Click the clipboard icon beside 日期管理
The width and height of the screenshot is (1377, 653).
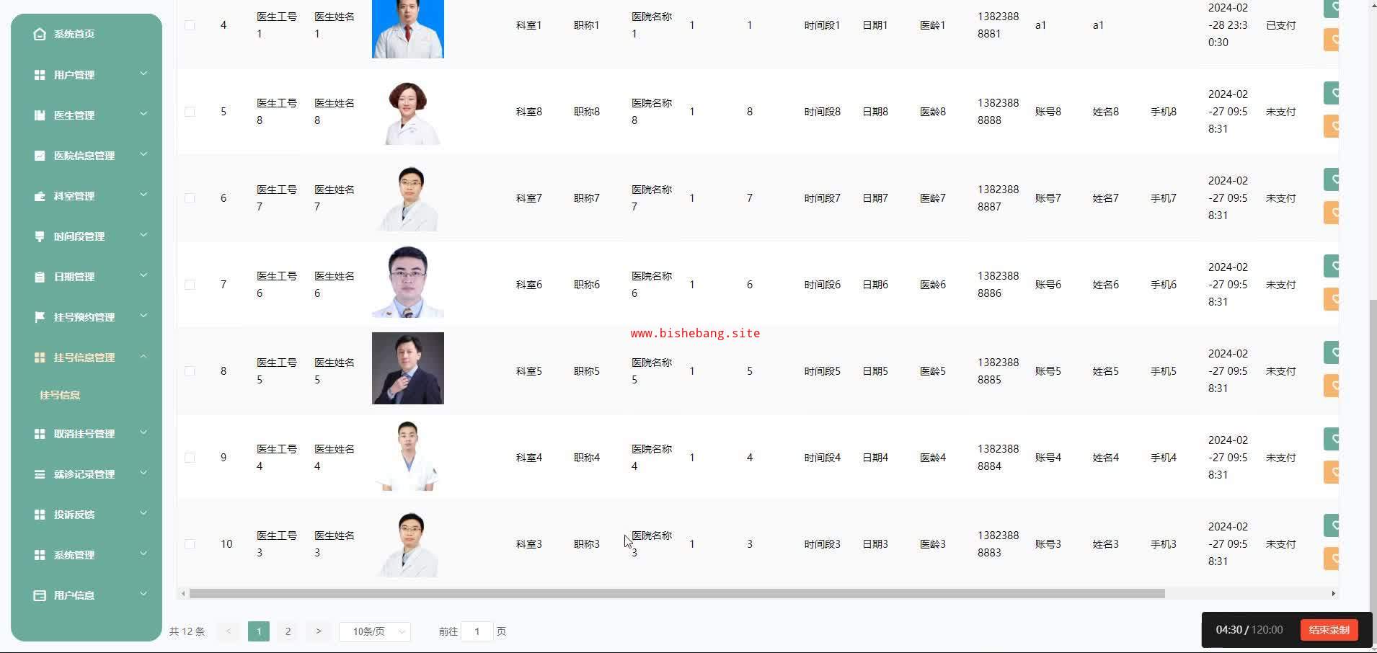tap(40, 277)
